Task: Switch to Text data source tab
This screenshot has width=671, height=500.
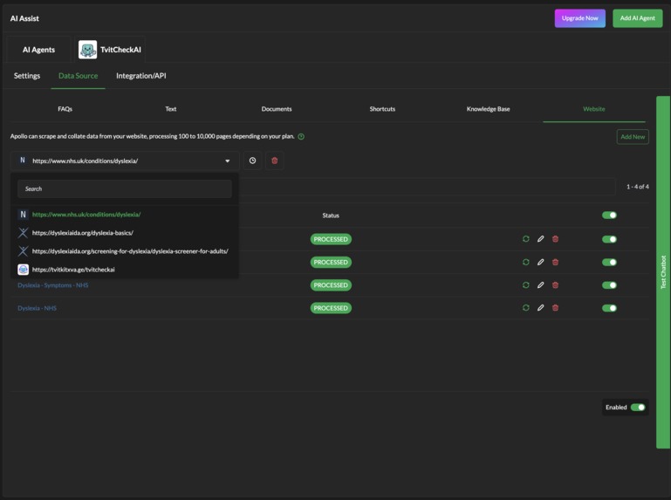Action: [171, 109]
